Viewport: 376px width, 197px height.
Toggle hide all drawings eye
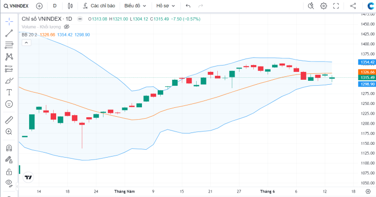pos(9,183)
